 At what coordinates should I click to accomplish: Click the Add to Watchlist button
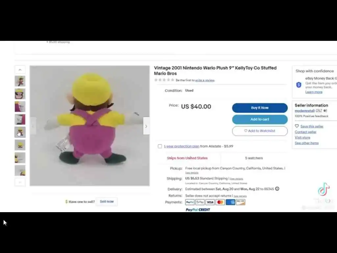tap(260, 131)
